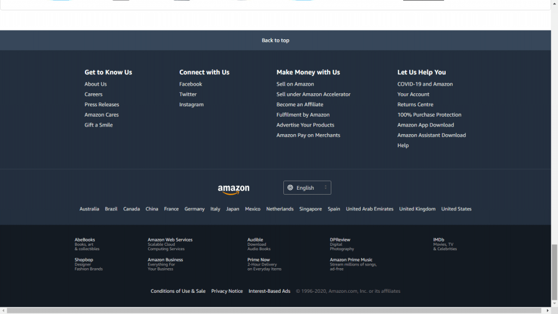Viewport: 558px width, 314px height.
Task: Select Spain country site
Action: (x=334, y=209)
